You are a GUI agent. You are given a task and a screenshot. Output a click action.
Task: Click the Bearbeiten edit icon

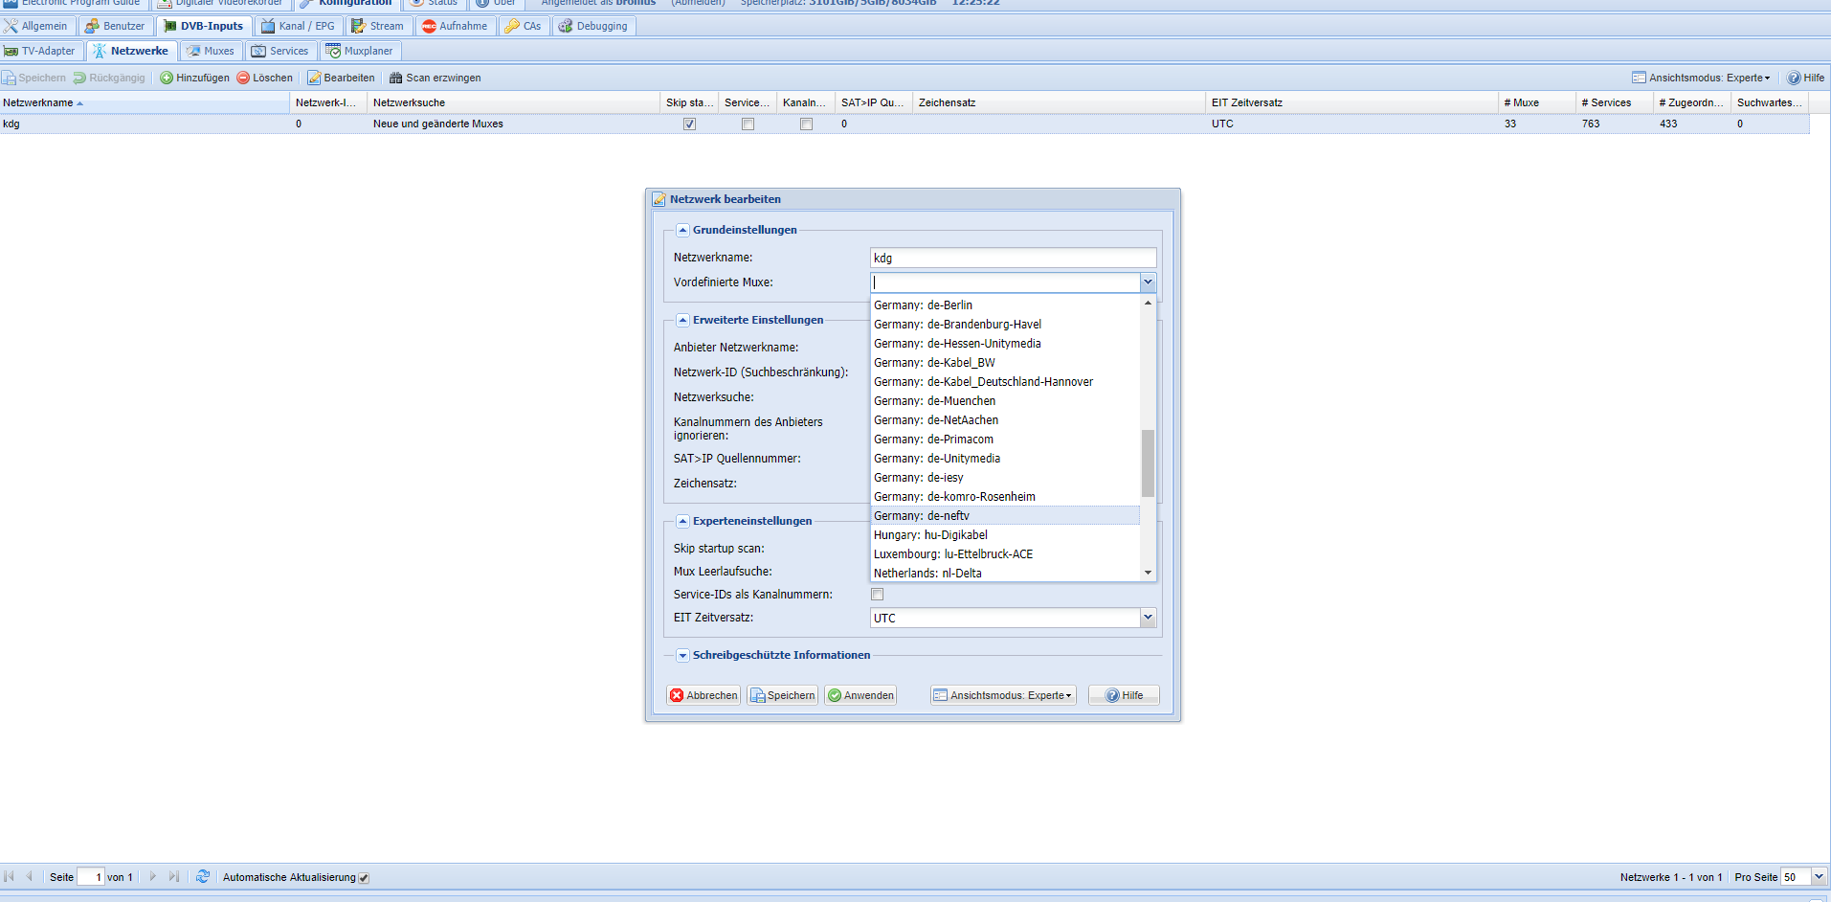point(314,78)
